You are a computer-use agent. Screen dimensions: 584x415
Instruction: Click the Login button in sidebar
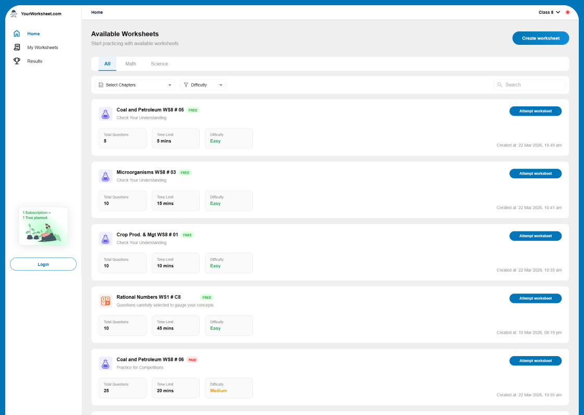coord(43,264)
